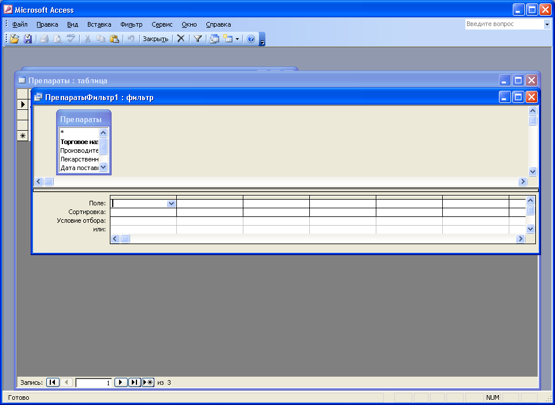Click the New Object icon

(x=228, y=39)
